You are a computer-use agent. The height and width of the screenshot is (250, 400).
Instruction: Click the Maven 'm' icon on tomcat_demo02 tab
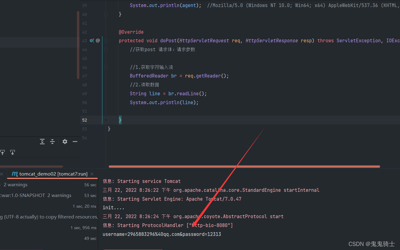coord(14,174)
